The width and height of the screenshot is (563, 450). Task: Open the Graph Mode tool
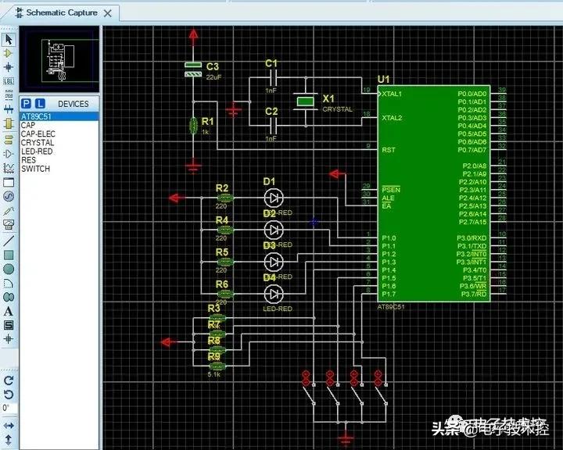tap(9, 168)
